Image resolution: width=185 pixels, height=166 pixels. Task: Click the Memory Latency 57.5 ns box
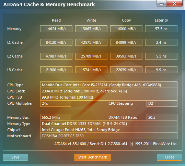161,29
